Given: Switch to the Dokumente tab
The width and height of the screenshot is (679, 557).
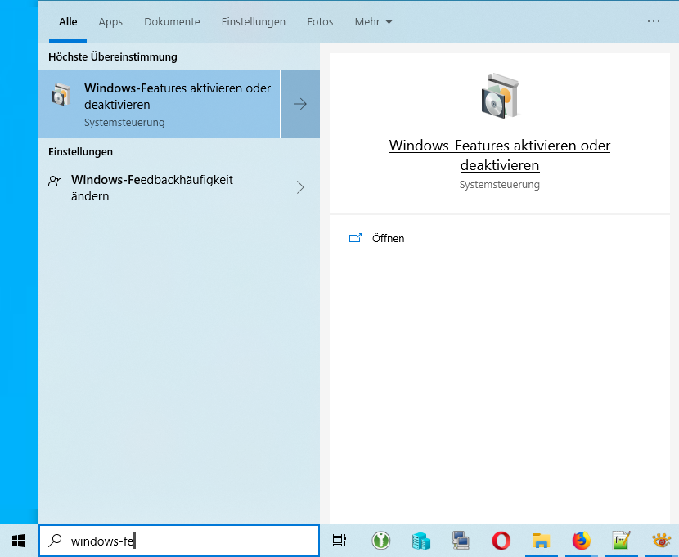Looking at the screenshot, I should point(172,22).
